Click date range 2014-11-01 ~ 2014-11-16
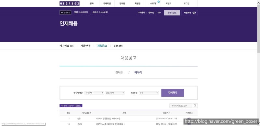The height and width of the screenshot is (126, 260). (x=166, y=119)
